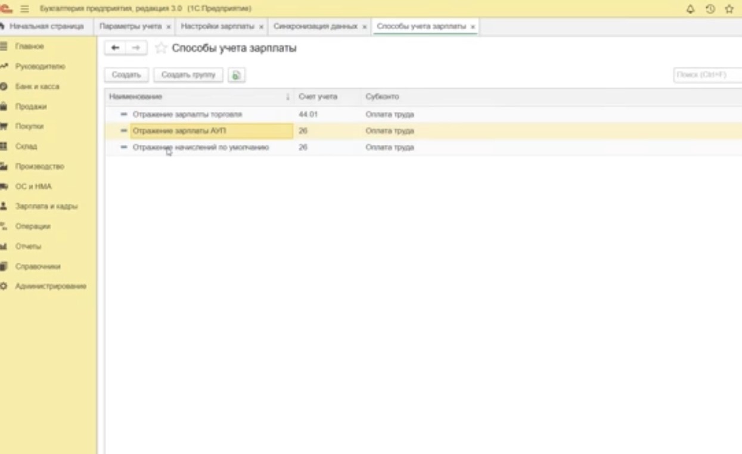742x454 pixels.
Task: Switch to the Настройки зарплаты tab
Action: (x=217, y=27)
